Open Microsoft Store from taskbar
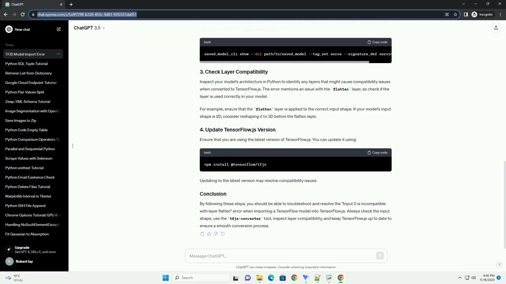 pos(282,278)
